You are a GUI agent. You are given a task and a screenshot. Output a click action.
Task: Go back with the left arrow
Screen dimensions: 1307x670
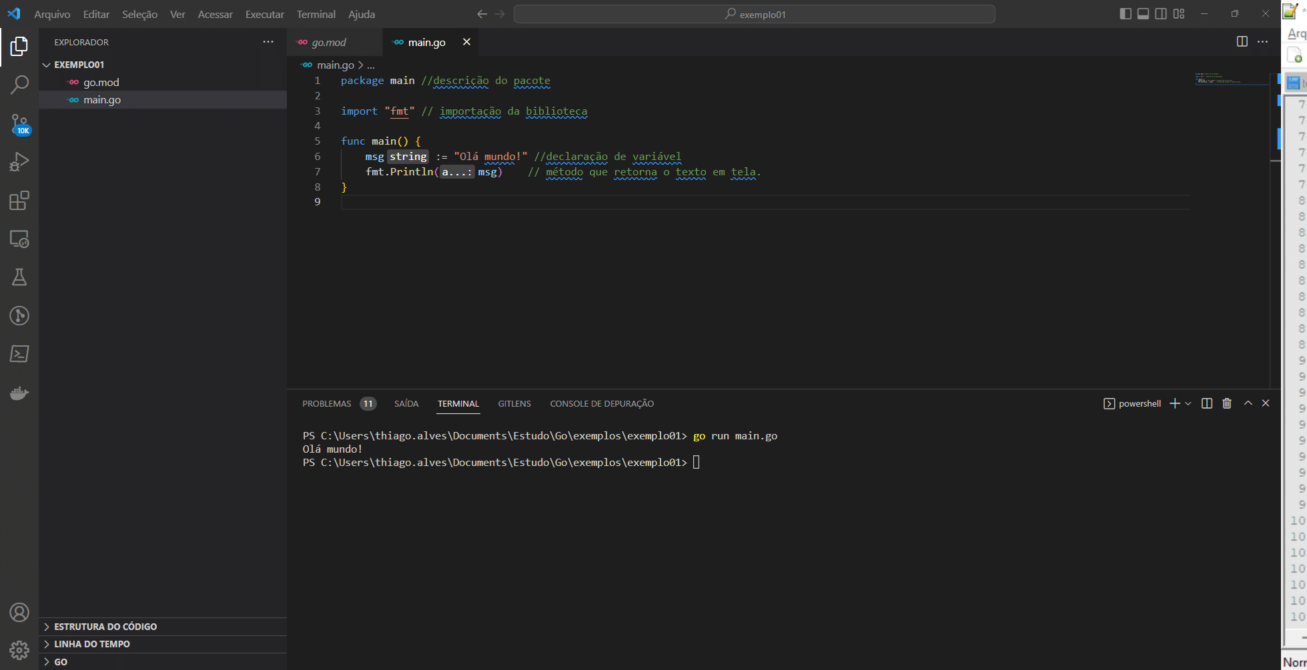pyautogui.click(x=482, y=14)
